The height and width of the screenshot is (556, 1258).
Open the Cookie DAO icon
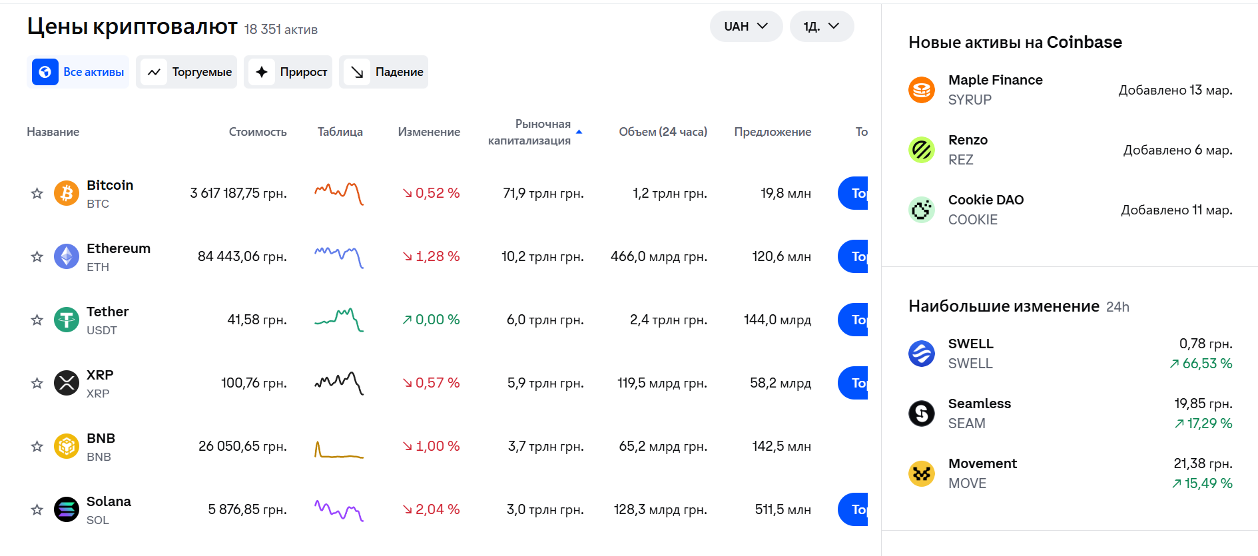(922, 210)
